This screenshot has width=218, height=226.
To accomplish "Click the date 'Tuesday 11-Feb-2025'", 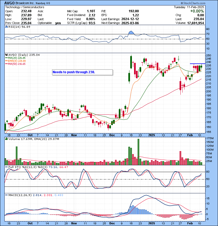I will click(189, 7).
